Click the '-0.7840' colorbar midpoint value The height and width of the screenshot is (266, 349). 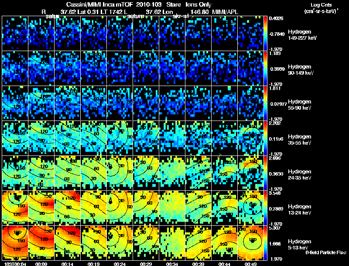(277, 34)
